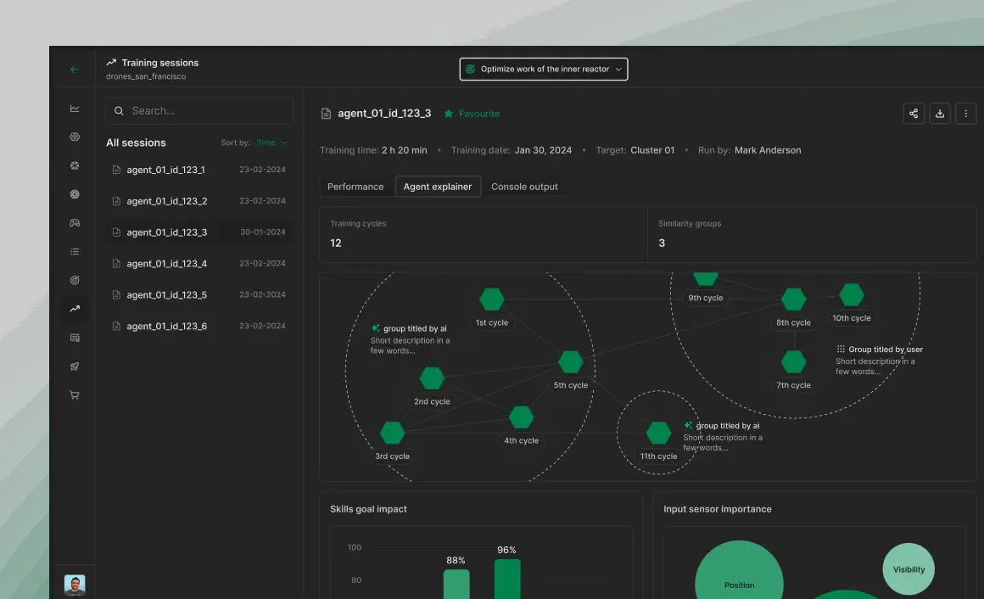Click the Training sessions header title

(x=160, y=63)
